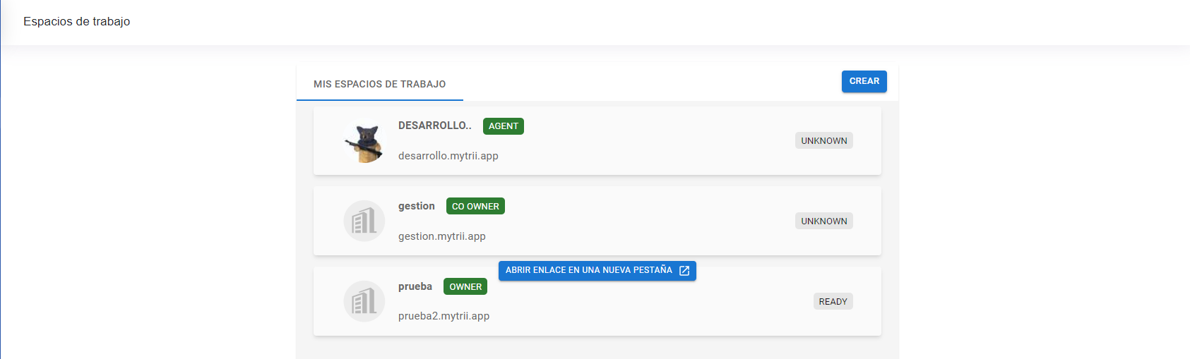1190x359 pixels.
Task: Click UNKNOWN status chip on gestion row
Action: click(x=823, y=221)
